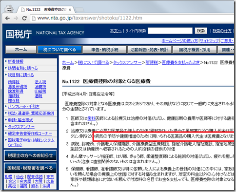
Task: Open 仙台 regional bureau link
Action: coord(20,177)
